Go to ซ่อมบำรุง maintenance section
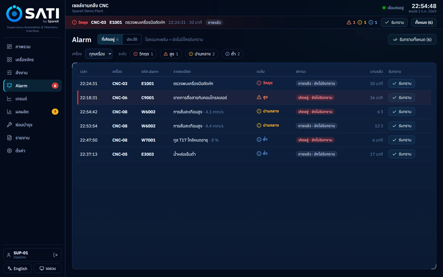 pos(32,125)
